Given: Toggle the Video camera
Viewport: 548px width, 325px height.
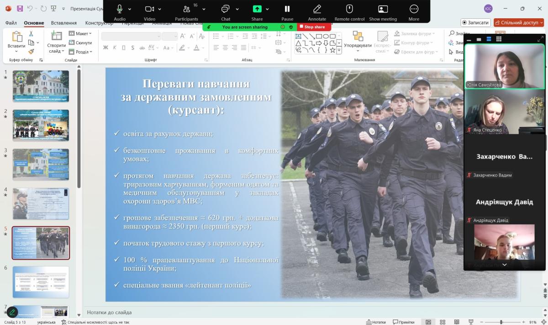Looking at the screenshot, I should tap(149, 9).
